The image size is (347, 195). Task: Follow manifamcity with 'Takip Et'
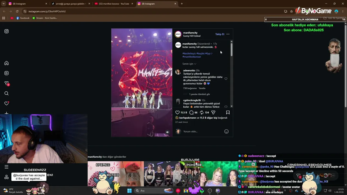220,34
